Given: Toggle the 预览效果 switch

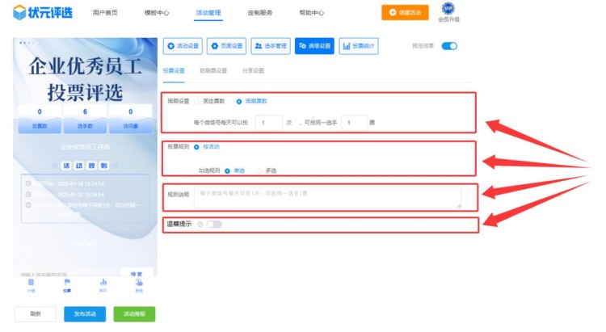Looking at the screenshot, I should click(448, 46).
